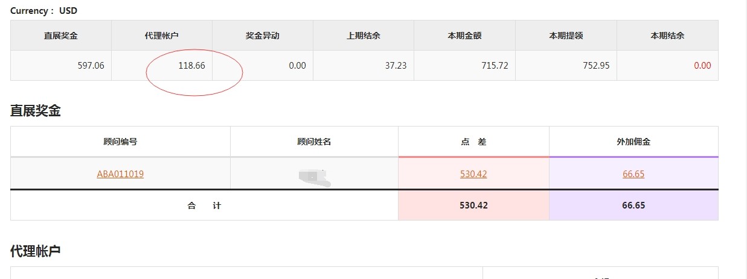Click the 外加佣金 column header
Viewport: 747px width, 279px height.
click(x=633, y=142)
